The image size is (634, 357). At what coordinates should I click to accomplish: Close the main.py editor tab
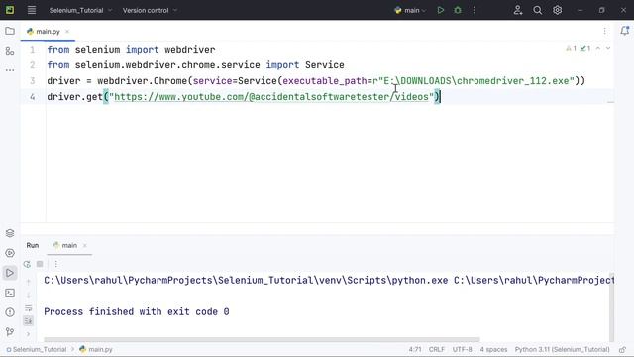pos(67,31)
